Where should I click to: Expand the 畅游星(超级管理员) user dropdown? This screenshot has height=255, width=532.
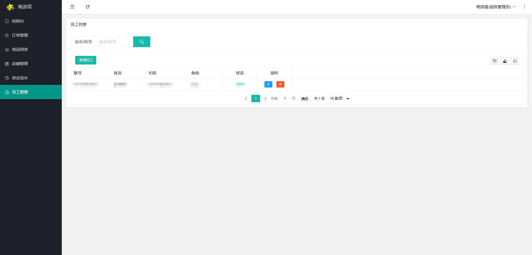(x=496, y=7)
